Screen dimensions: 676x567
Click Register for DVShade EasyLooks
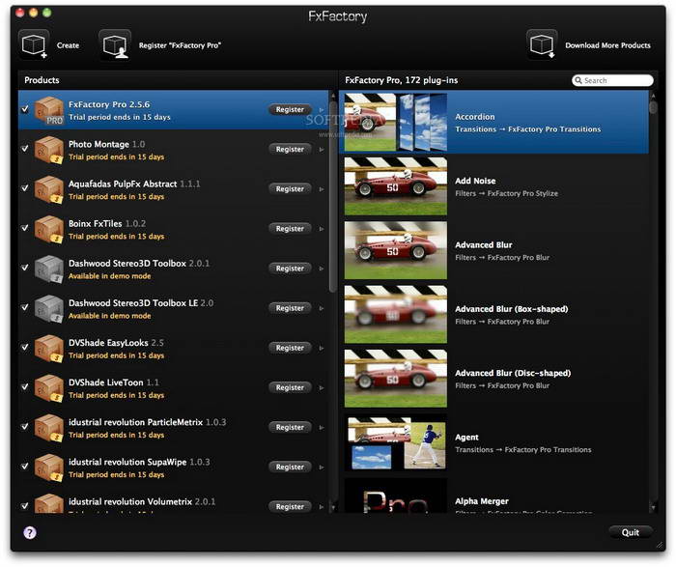point(290,348)
